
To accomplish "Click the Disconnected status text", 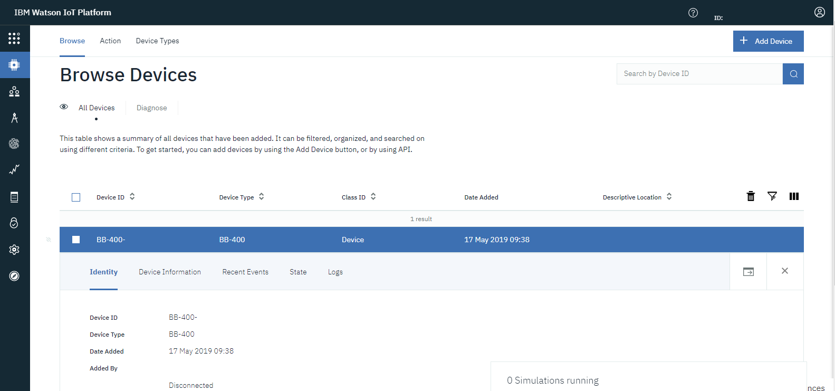I will 191,385.
